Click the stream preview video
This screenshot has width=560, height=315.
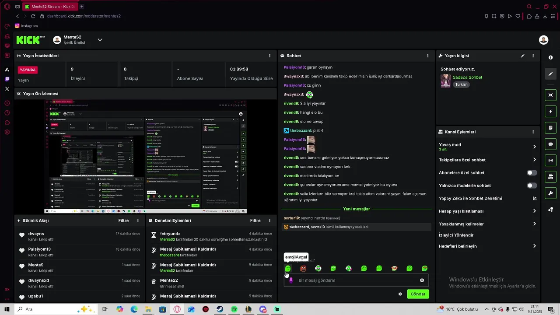(x=146, y=156)
